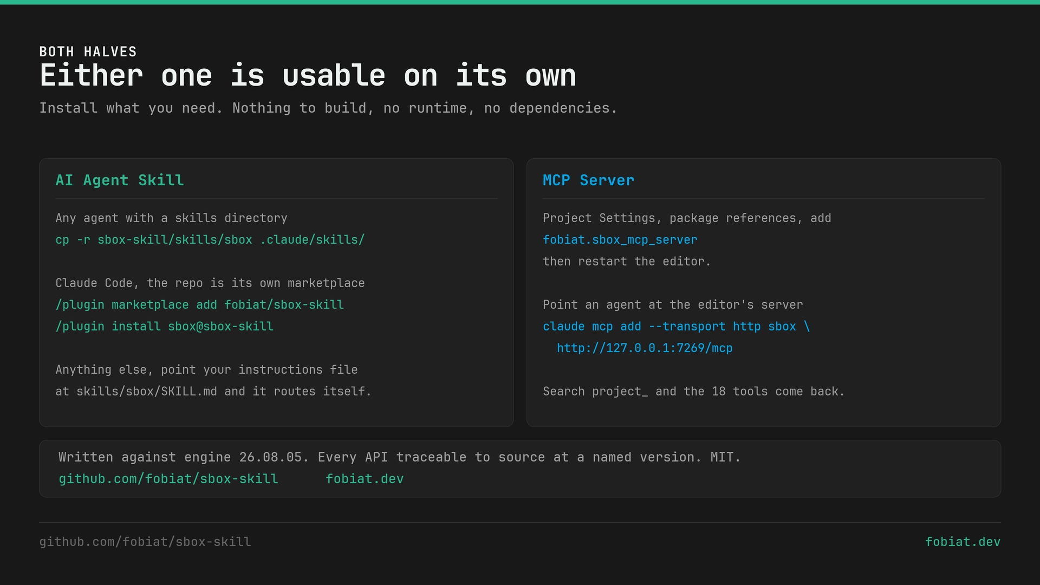The image size is (1040, 585).
Task: Open the fobiat.dev link in the footer
Action: tap(963, 542)
